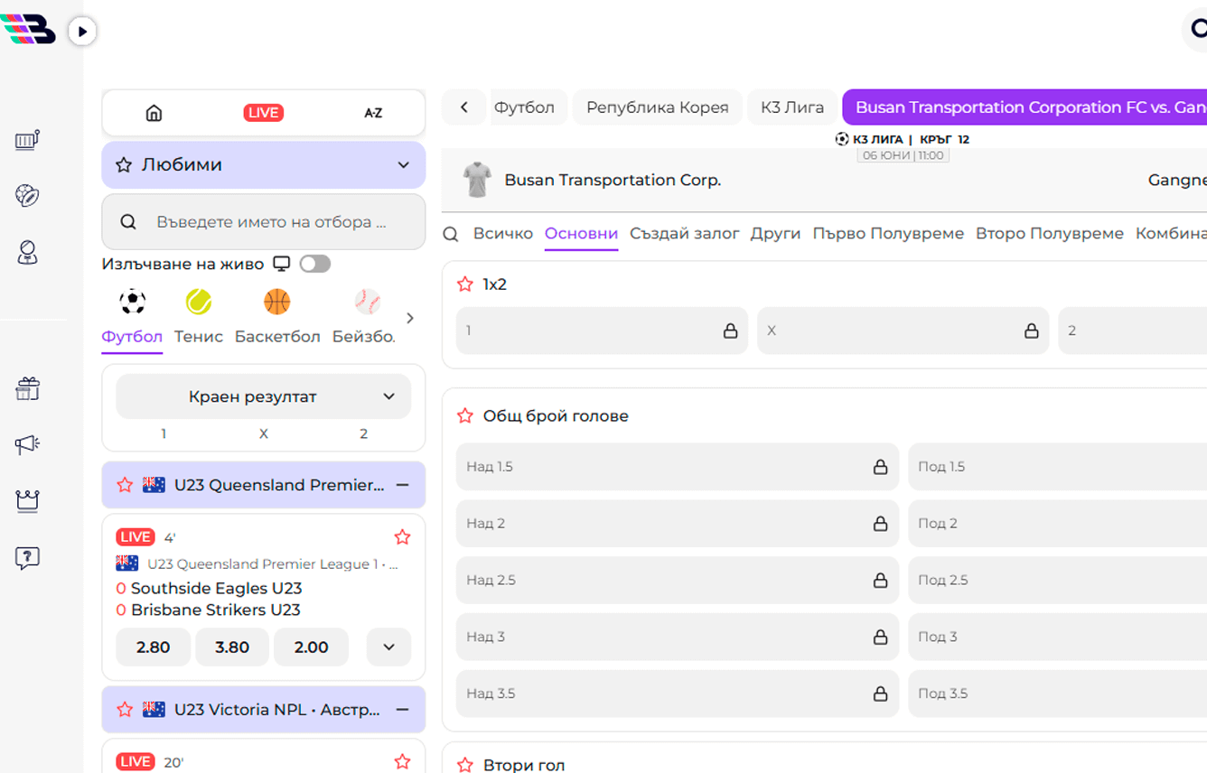Favorite the Southside Eagles U23 match star
The width and height of the screenshot is (1207, 773).
tap(403, 537)
